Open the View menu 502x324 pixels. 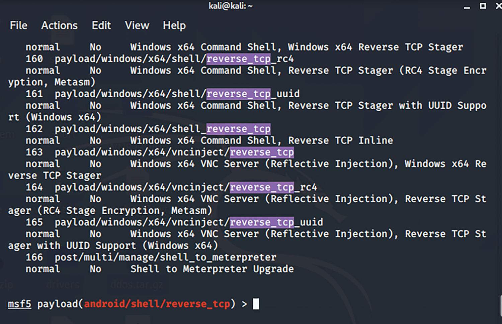[x=137, y=25]
